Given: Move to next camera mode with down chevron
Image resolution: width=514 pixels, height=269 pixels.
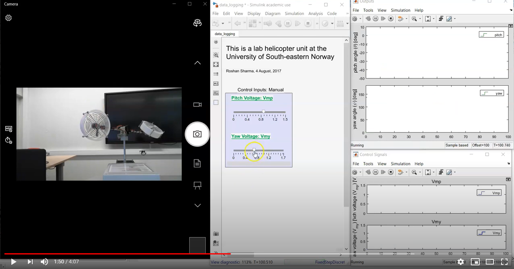Looking at the screenshot, I should [197, 206].
